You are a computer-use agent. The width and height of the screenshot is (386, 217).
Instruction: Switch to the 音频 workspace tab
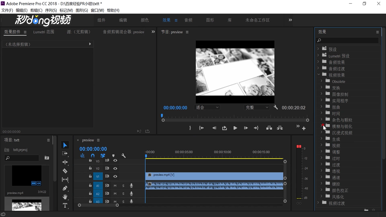pyautogui.click(x=188, y=20)
